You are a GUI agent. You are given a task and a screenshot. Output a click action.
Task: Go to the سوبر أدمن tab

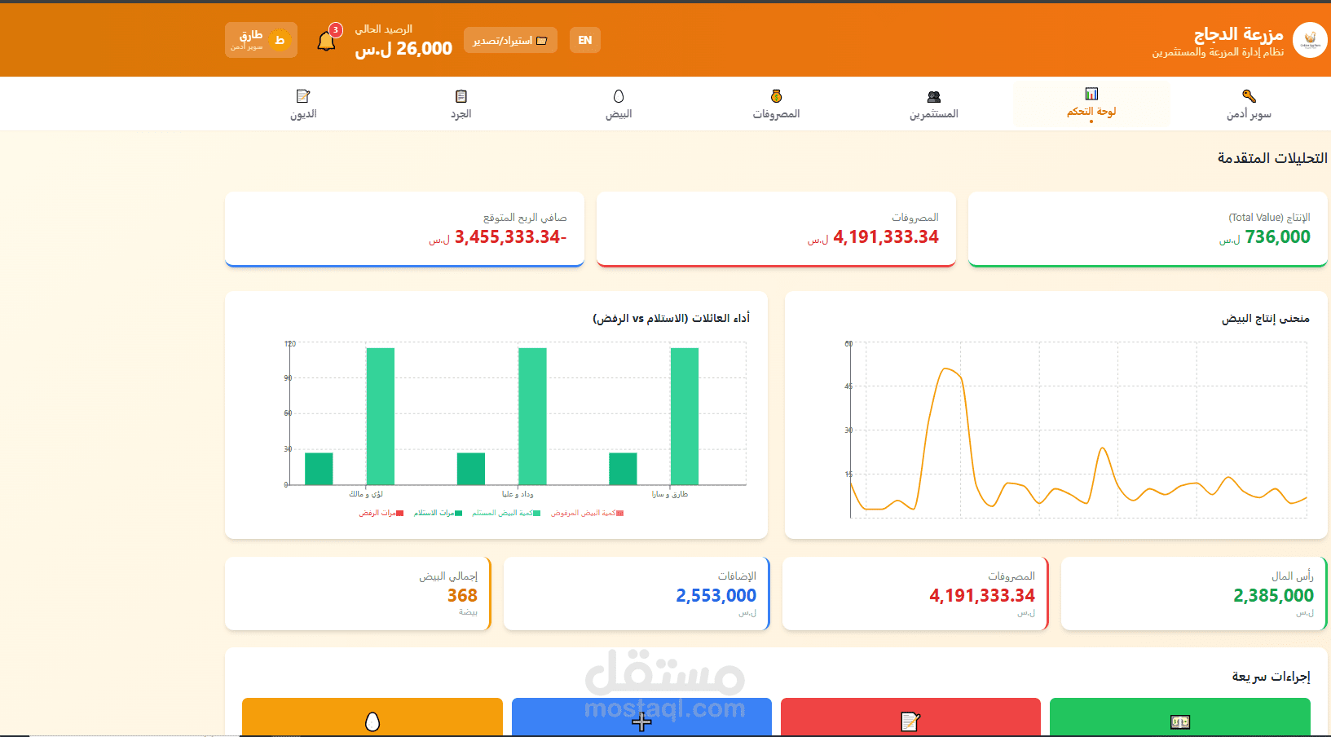pos(1249,104)
